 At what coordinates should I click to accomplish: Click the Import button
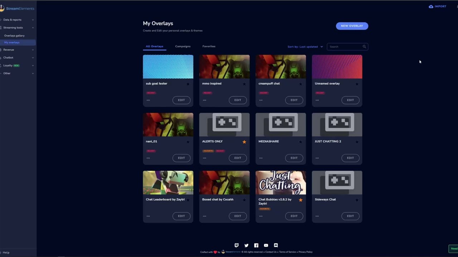pos(438,6)
